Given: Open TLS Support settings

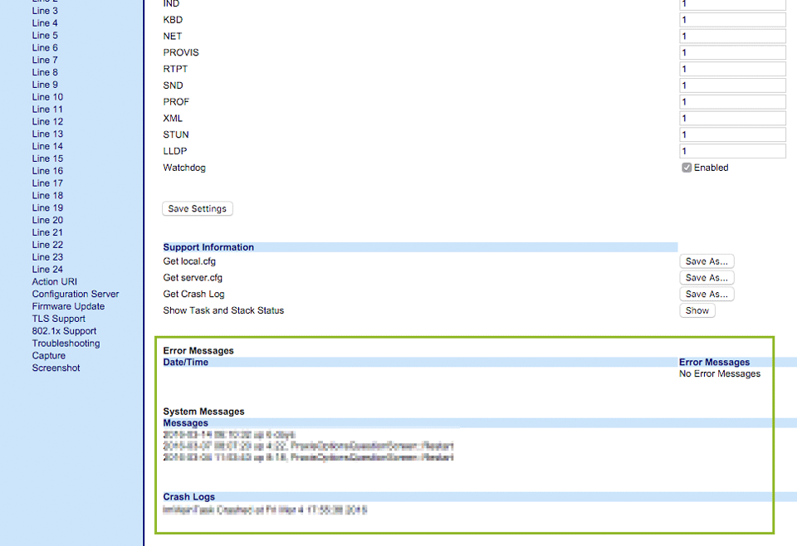Looking at the screenshot, I should tap(58, 319).
